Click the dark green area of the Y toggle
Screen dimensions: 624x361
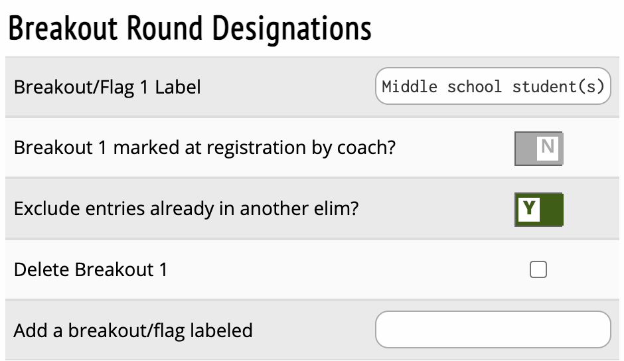552,209
